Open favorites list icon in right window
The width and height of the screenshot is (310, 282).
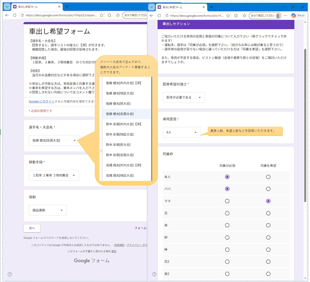tap(244, 16)
